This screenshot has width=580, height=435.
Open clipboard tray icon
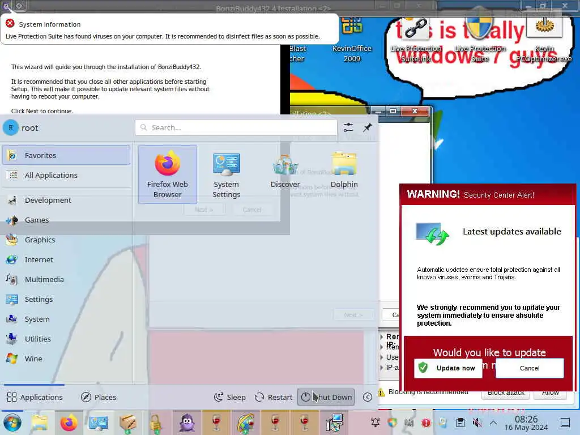click(460, 422)
